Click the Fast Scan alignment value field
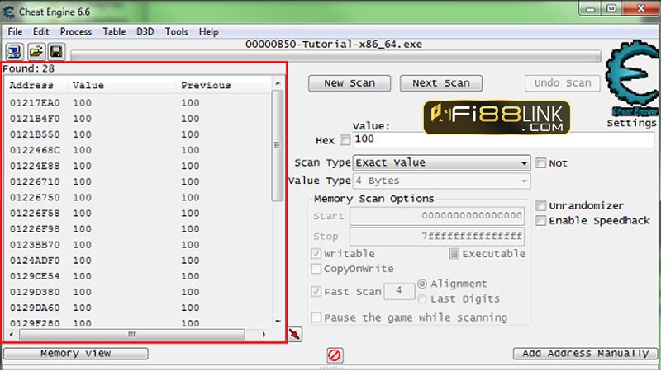Viewport: 661px width, 371px height. pos(399,291)
